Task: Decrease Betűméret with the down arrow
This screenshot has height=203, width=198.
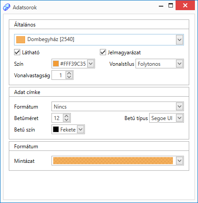Action: (66, 120)
